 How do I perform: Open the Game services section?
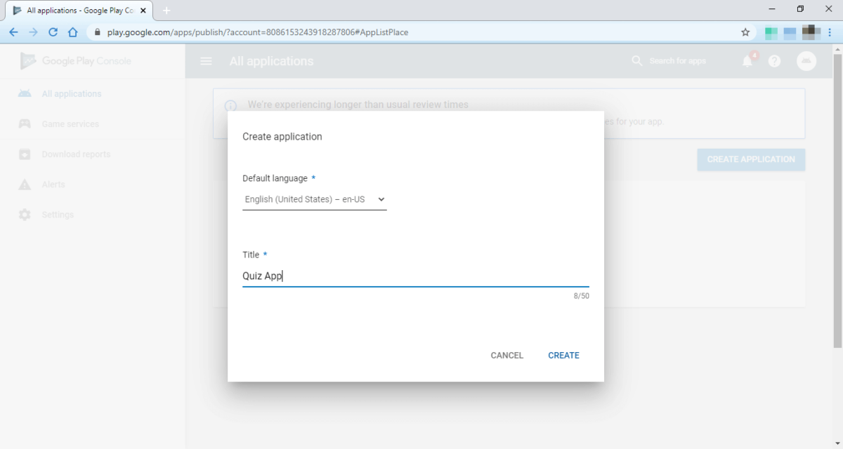(x=70, y=123)
